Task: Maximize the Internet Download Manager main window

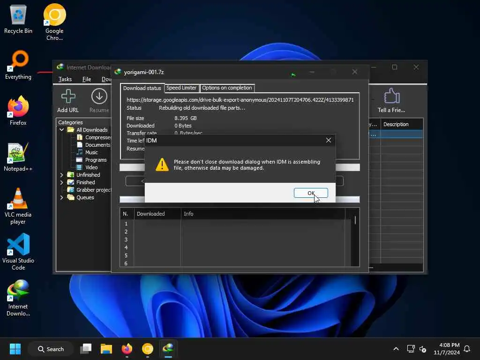Action: pyautogui.click(x=395, y=67)
